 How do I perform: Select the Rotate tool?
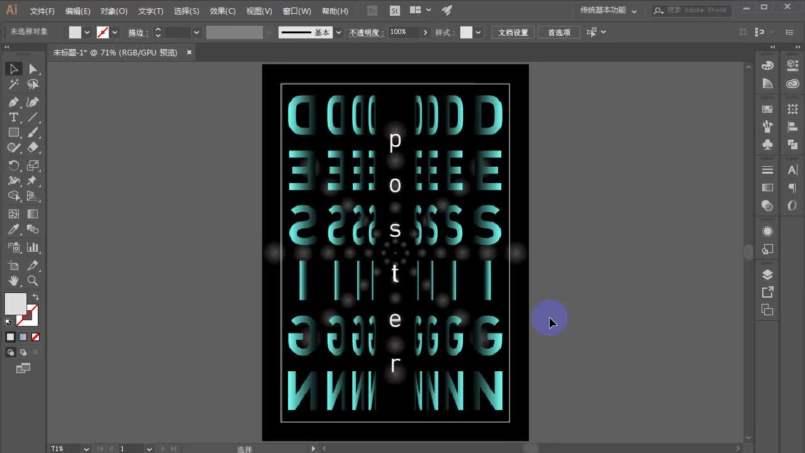click(14, 165)
